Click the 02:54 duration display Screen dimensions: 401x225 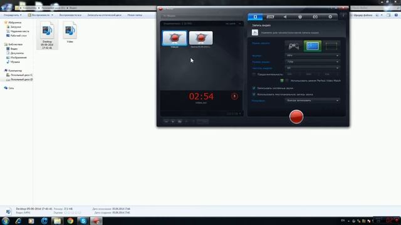(x=201, y=96)
